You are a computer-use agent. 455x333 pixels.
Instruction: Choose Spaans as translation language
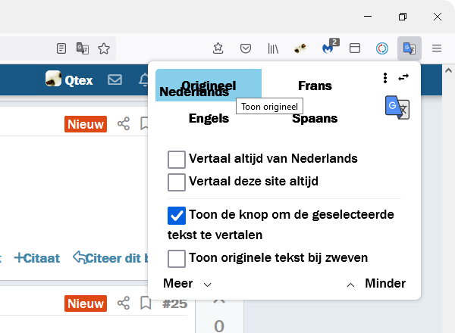(315, 118)
